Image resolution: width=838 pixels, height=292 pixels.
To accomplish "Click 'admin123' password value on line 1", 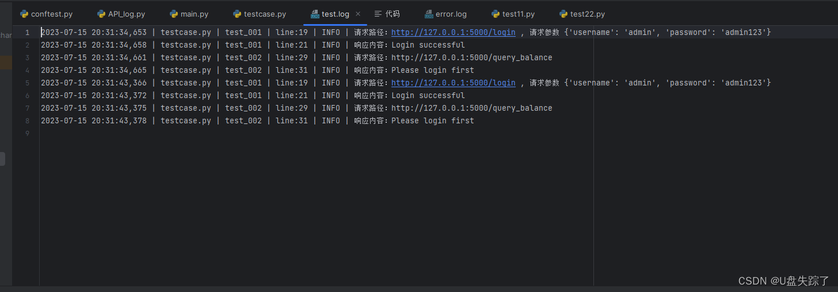I will tap(743, 33).
